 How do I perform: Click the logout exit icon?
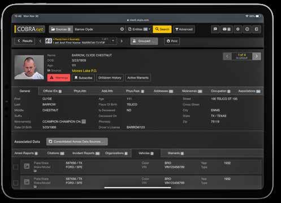click(257, 29)
